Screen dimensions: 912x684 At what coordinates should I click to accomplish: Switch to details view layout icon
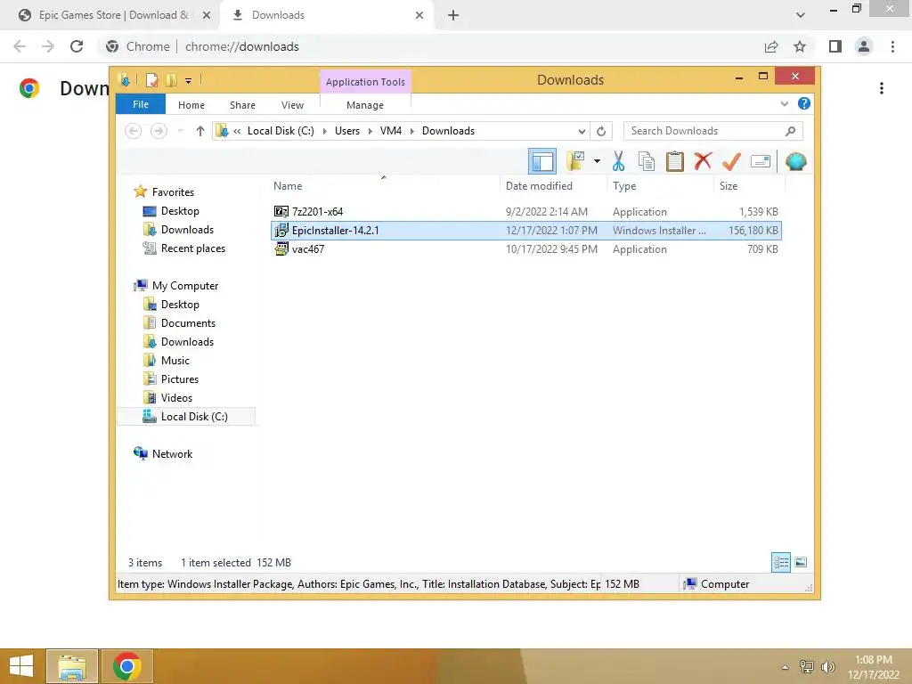coord(781,562)
